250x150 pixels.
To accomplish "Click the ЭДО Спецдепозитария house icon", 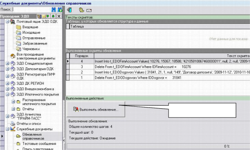I will coord(13,63).
